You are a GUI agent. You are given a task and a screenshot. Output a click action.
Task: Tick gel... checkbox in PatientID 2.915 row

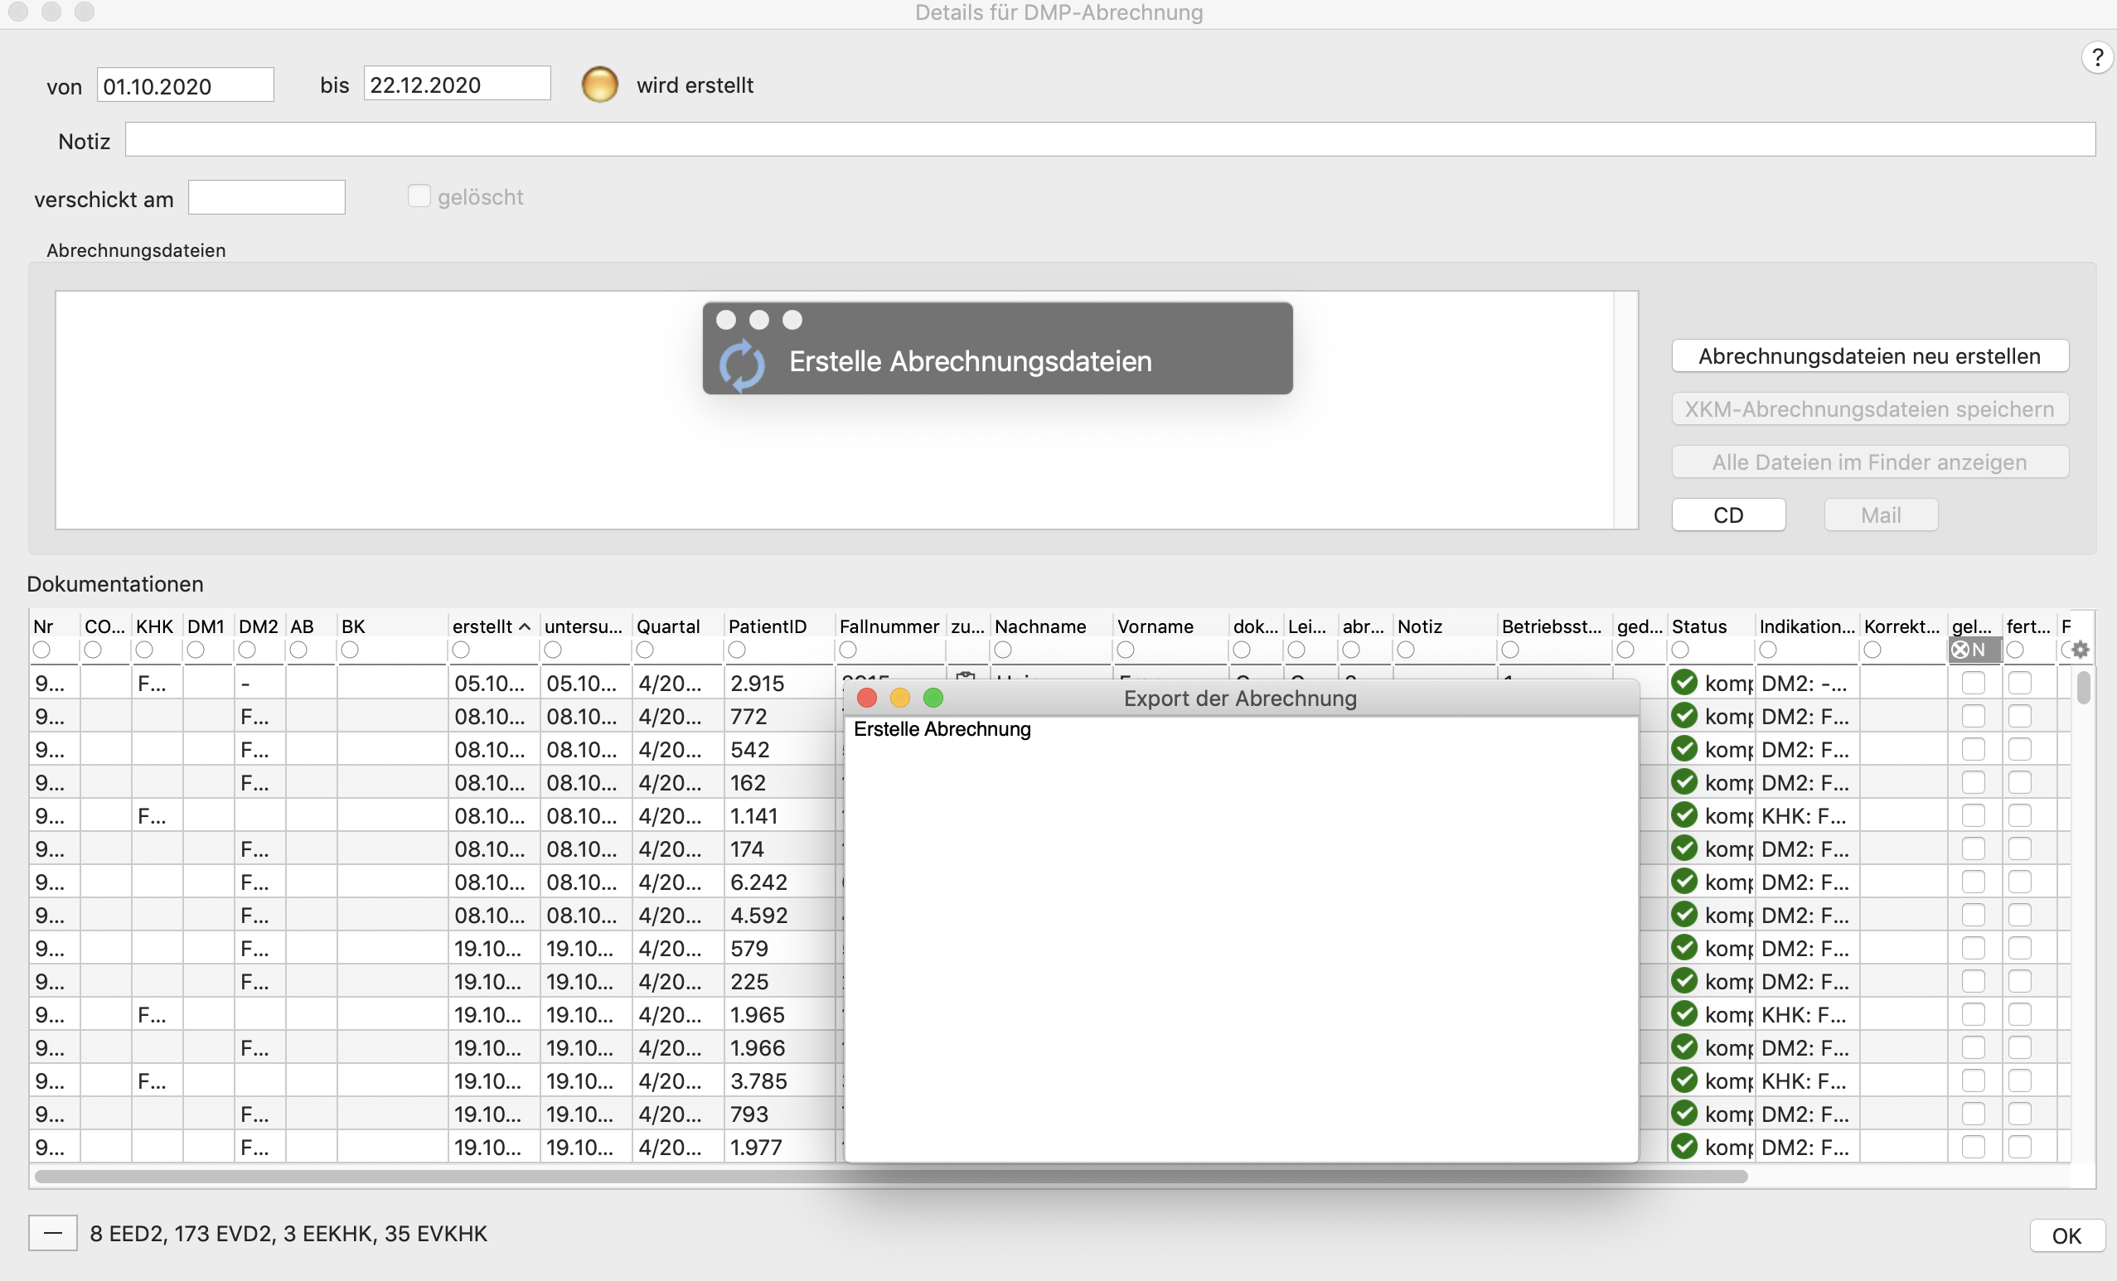coord(1974,684)
